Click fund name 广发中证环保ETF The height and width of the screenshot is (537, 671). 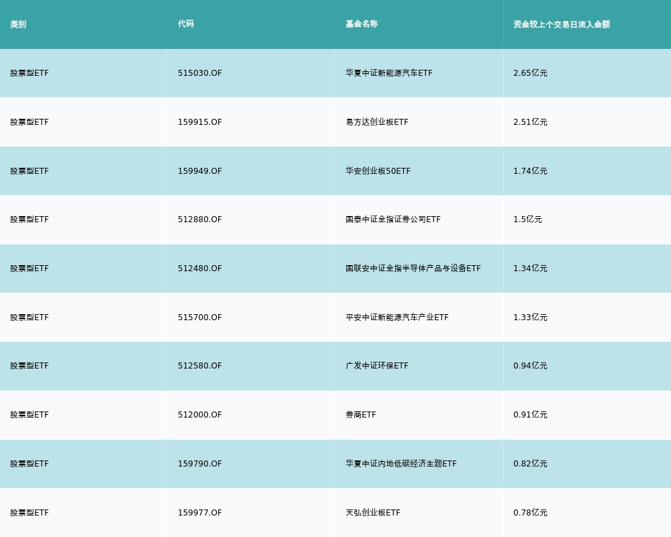pyautogui.click(x=377, y=366)
